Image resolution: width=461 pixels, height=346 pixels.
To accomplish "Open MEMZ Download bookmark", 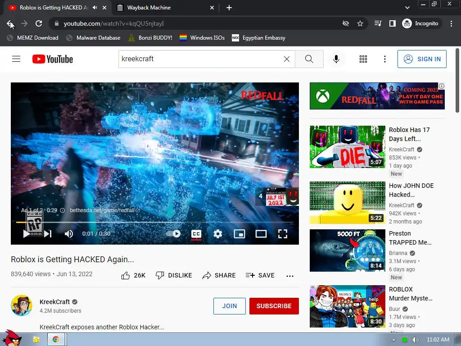I will (x=32, y=38).
